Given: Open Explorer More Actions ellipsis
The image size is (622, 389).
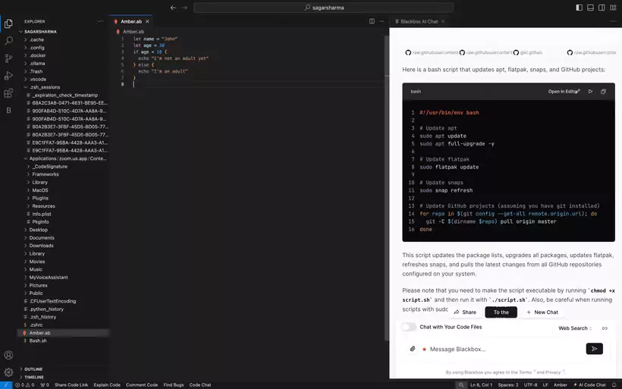Looking at the screenshot, I should (x=100, y=21).
